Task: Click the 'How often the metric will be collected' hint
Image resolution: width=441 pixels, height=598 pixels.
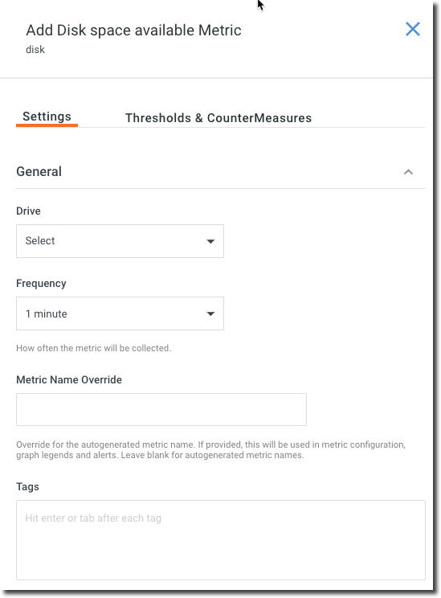Action: (93, 348)
